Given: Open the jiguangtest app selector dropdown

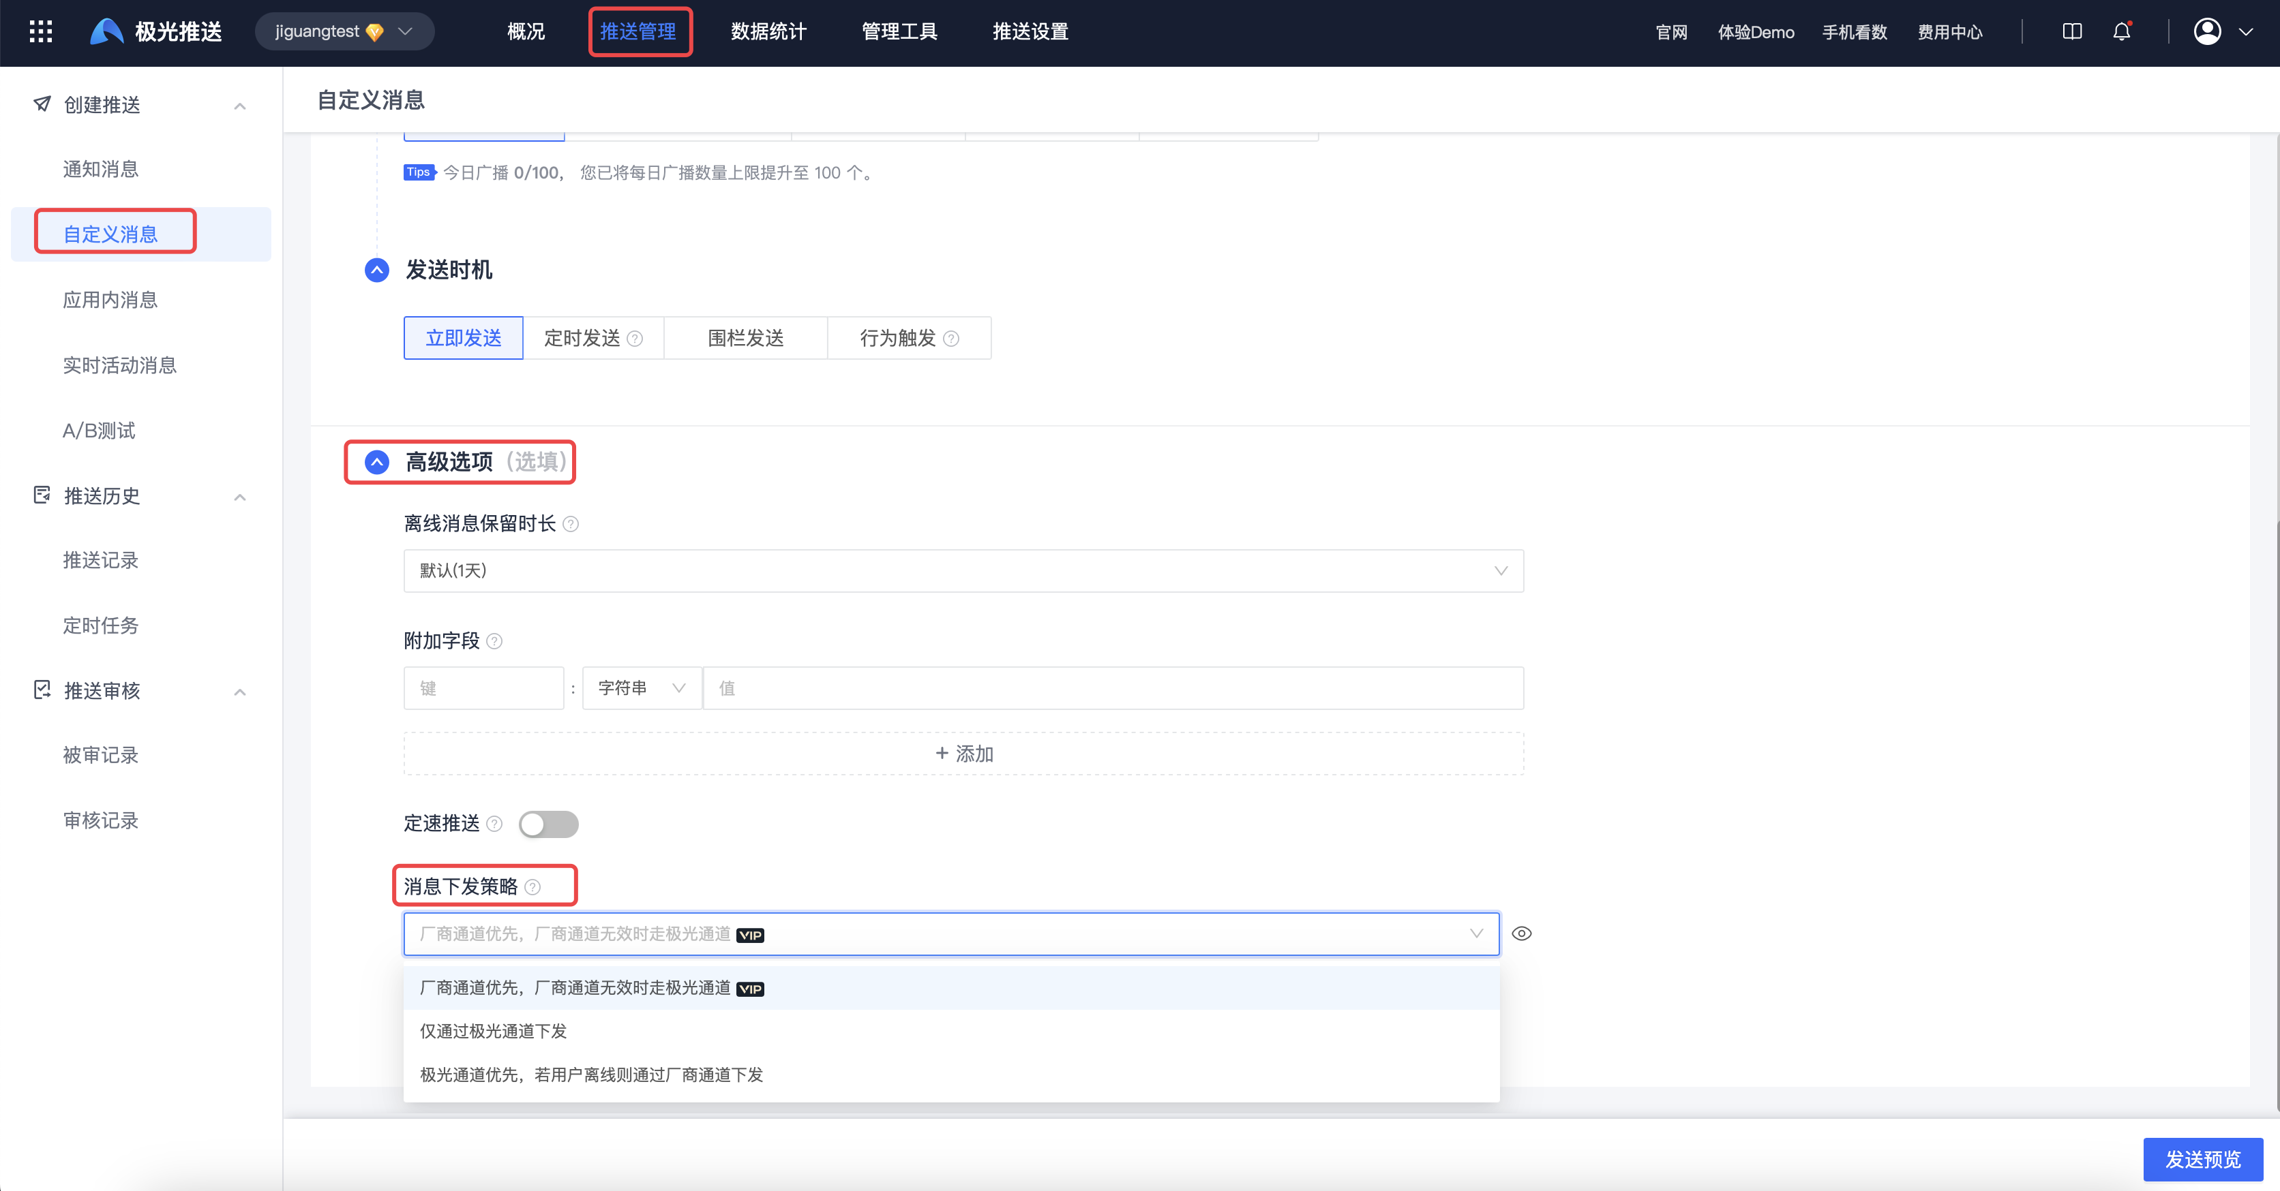Looking at the screenshot, I should 344,32.
